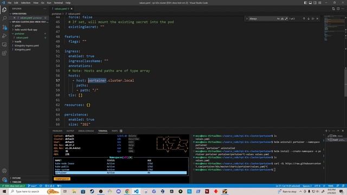Viewport: 347px width, 195px height.
Task: Open the File menu
Action: click(10, 3)
